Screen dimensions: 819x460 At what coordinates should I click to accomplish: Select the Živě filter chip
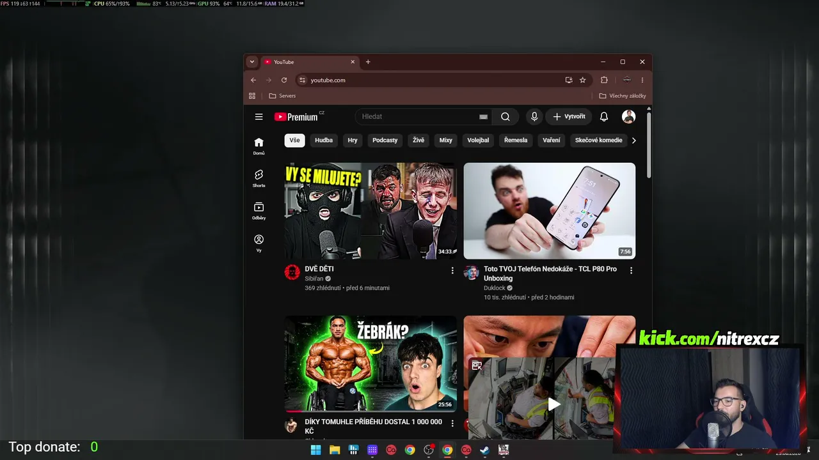coord(418,141)
